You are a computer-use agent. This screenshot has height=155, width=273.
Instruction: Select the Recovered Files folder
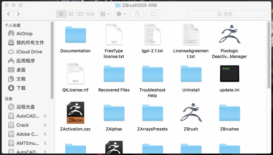[x=114, y=74]
